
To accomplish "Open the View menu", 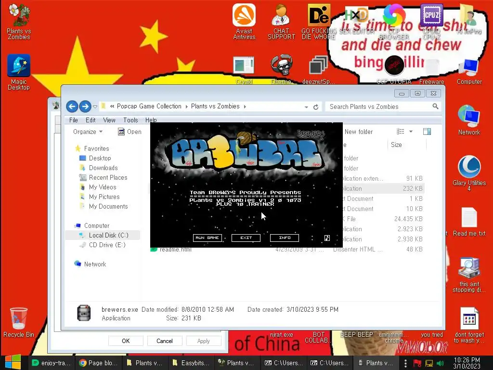I will 109,120.
